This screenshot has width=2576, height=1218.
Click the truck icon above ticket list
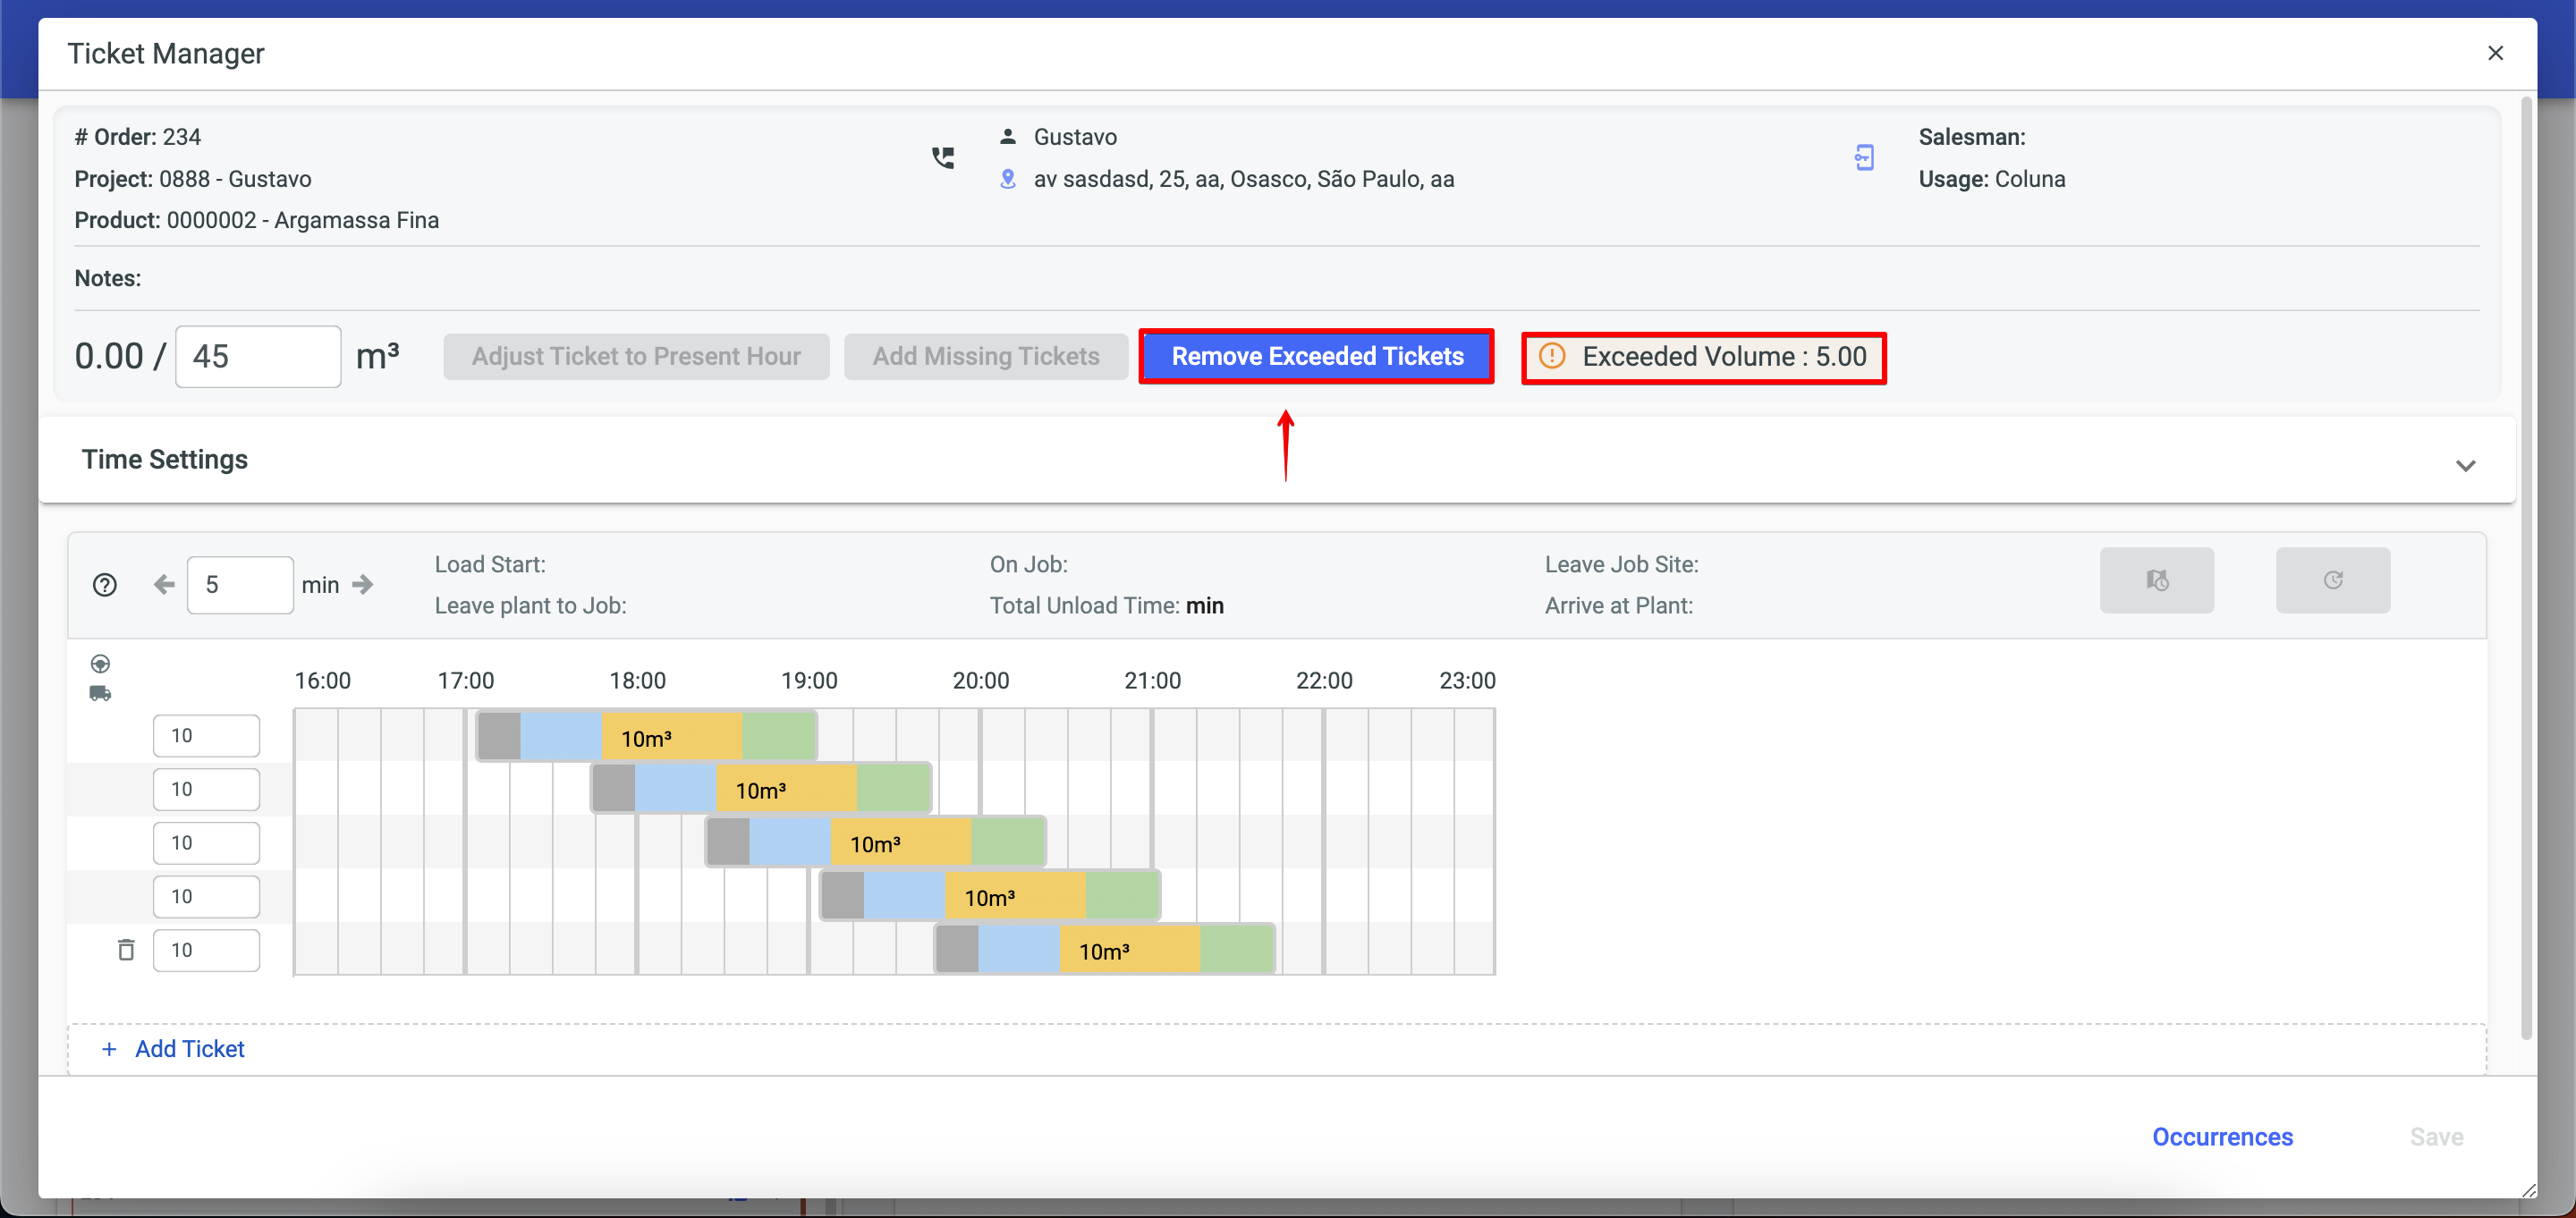pos(100,693)
